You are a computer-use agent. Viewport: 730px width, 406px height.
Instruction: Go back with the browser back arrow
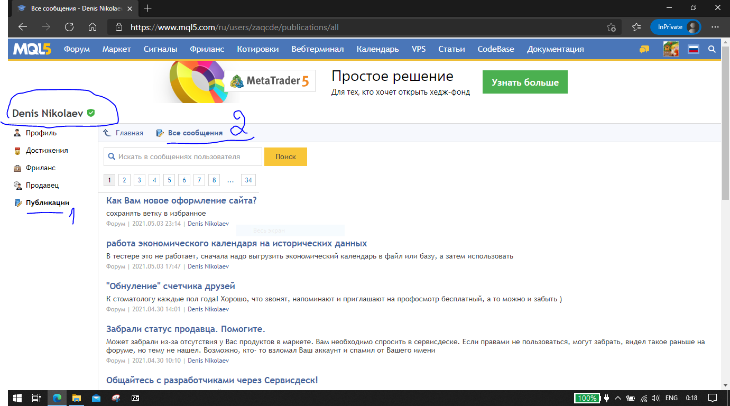[x=23, y=27]
